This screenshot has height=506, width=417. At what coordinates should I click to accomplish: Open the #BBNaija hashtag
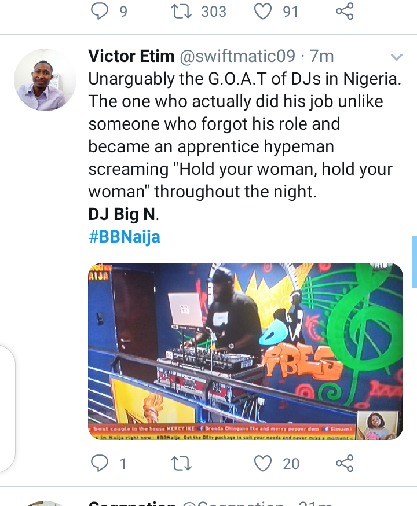[x=125, y=237]
